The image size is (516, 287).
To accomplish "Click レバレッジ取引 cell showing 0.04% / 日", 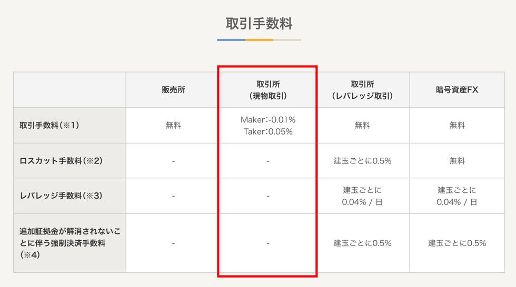I will click(x=362, y=196).
